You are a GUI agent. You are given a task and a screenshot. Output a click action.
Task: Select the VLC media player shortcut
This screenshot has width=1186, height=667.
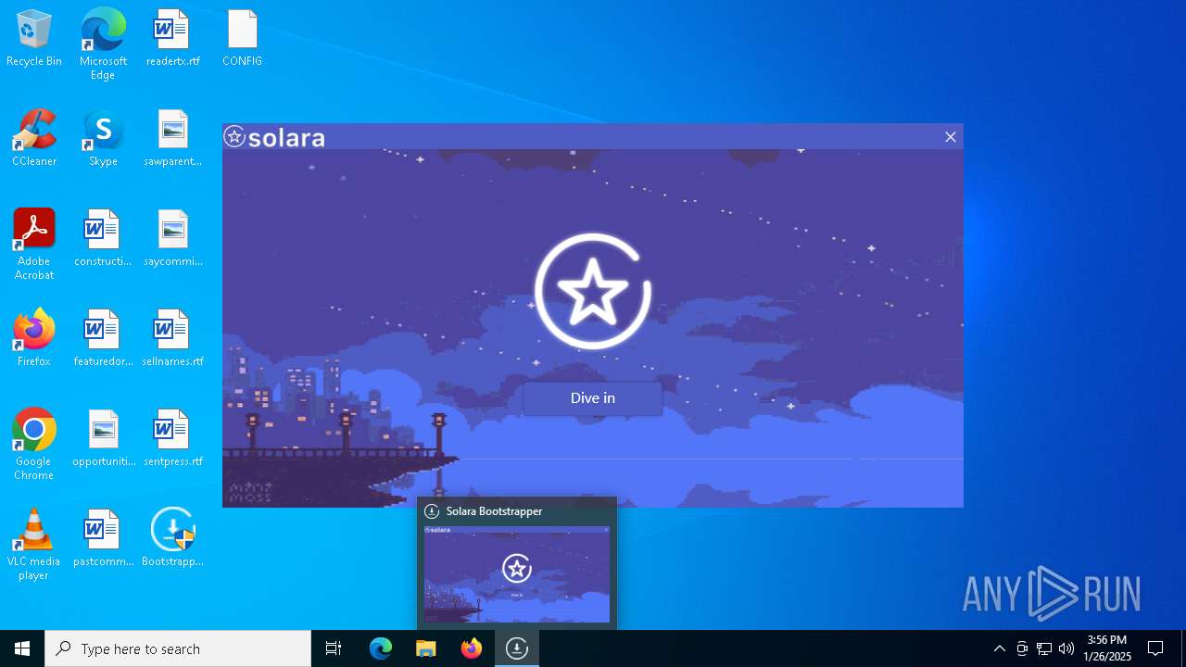click(34, 545)
